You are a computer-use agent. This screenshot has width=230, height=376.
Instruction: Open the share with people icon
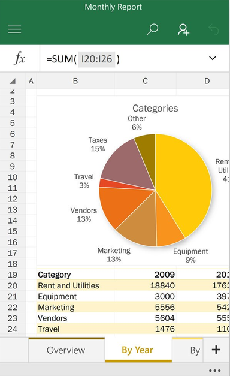click(183, 29)
